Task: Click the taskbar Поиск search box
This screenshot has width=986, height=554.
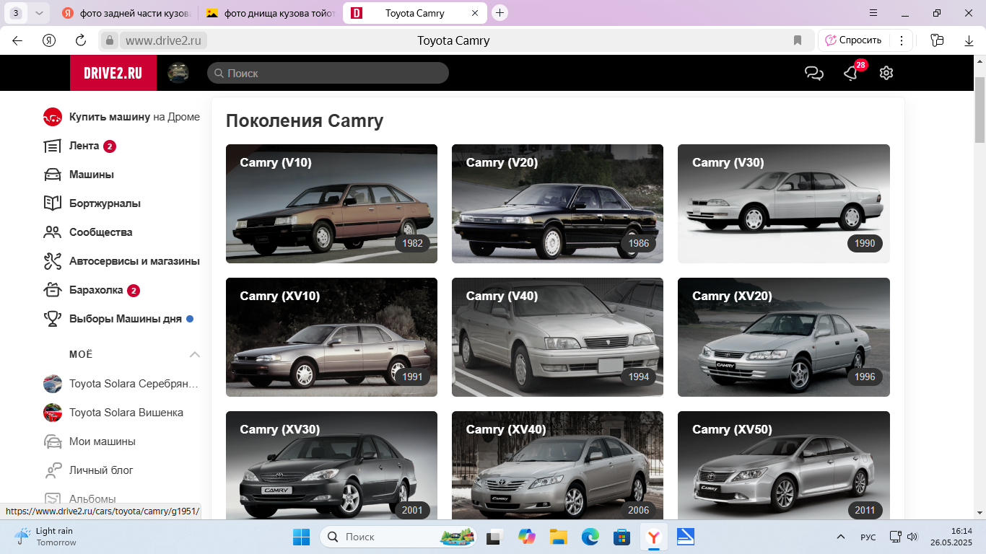Action: [398, 537]
